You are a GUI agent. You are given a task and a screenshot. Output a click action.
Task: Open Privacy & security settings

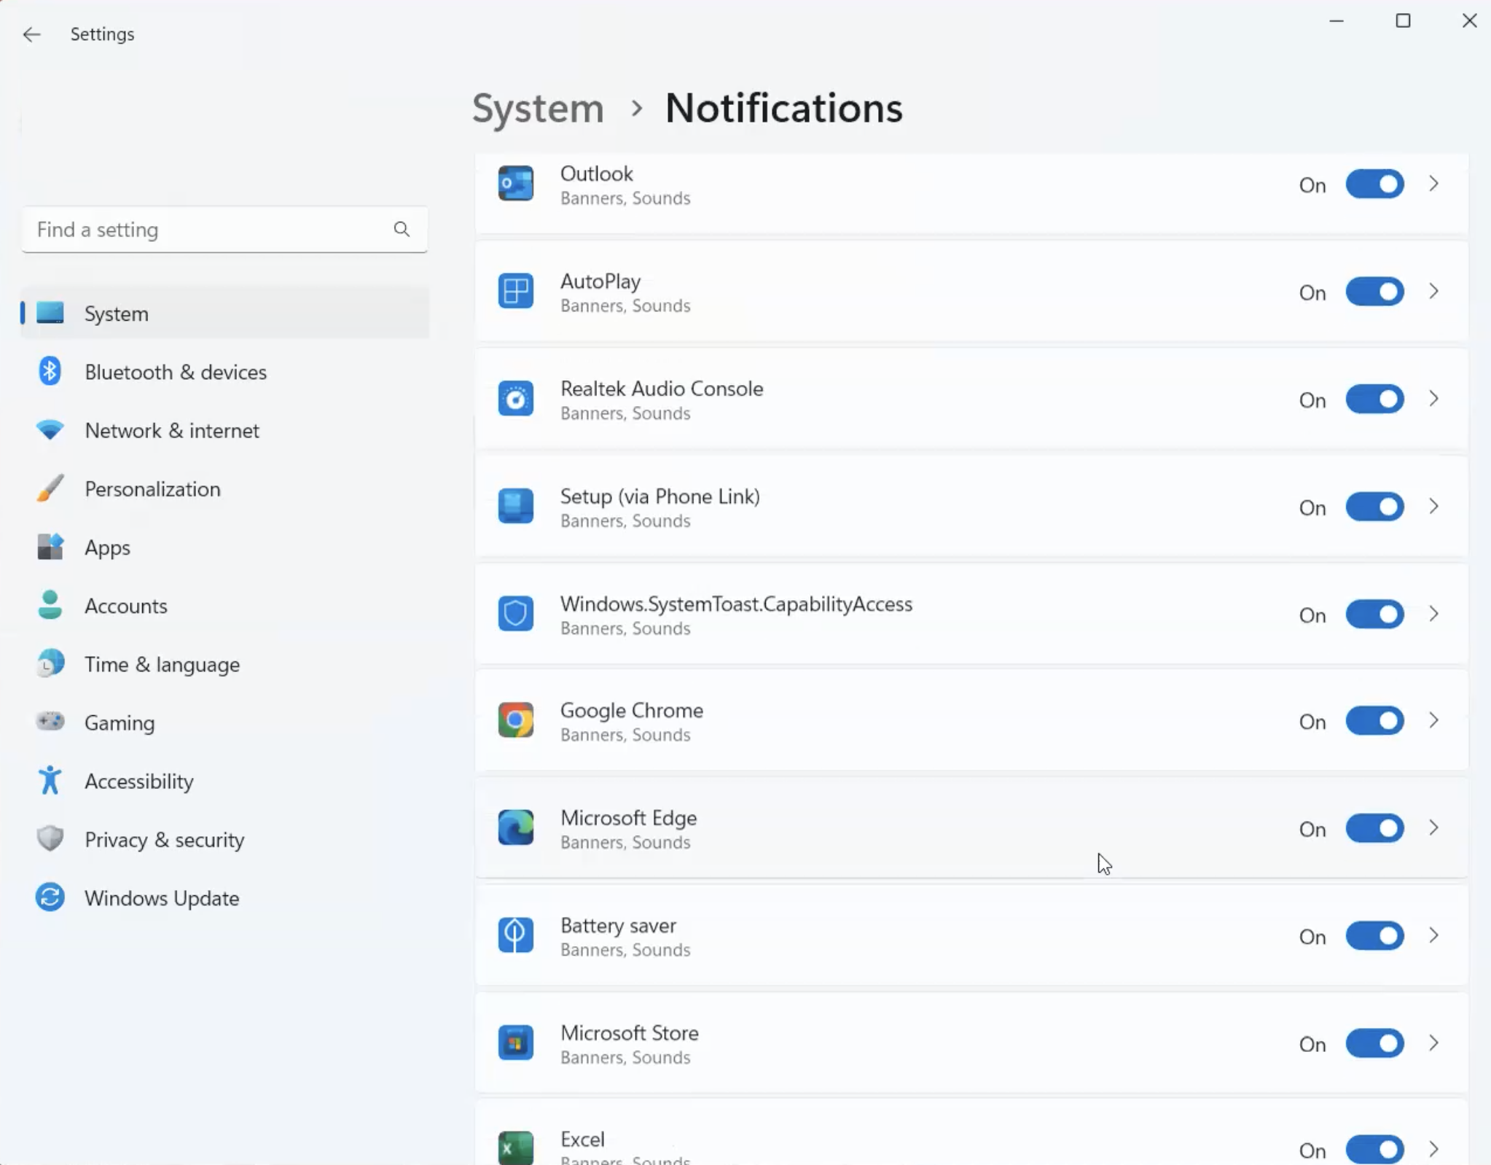pyautogui.click(x=164, y=840)
